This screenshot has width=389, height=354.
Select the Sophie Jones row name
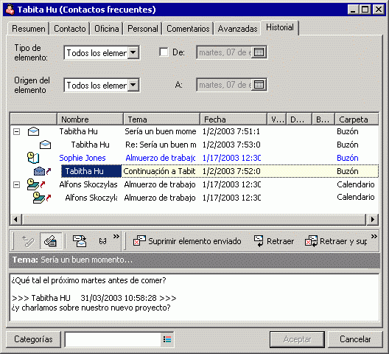click(83, 158)
